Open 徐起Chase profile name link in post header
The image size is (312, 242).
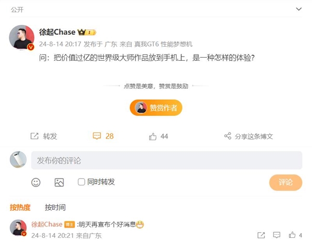57,32
